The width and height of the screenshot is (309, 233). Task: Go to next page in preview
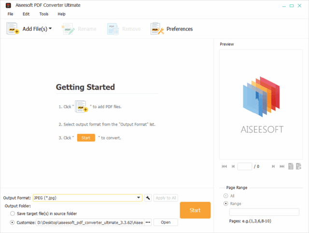[273, 166]
